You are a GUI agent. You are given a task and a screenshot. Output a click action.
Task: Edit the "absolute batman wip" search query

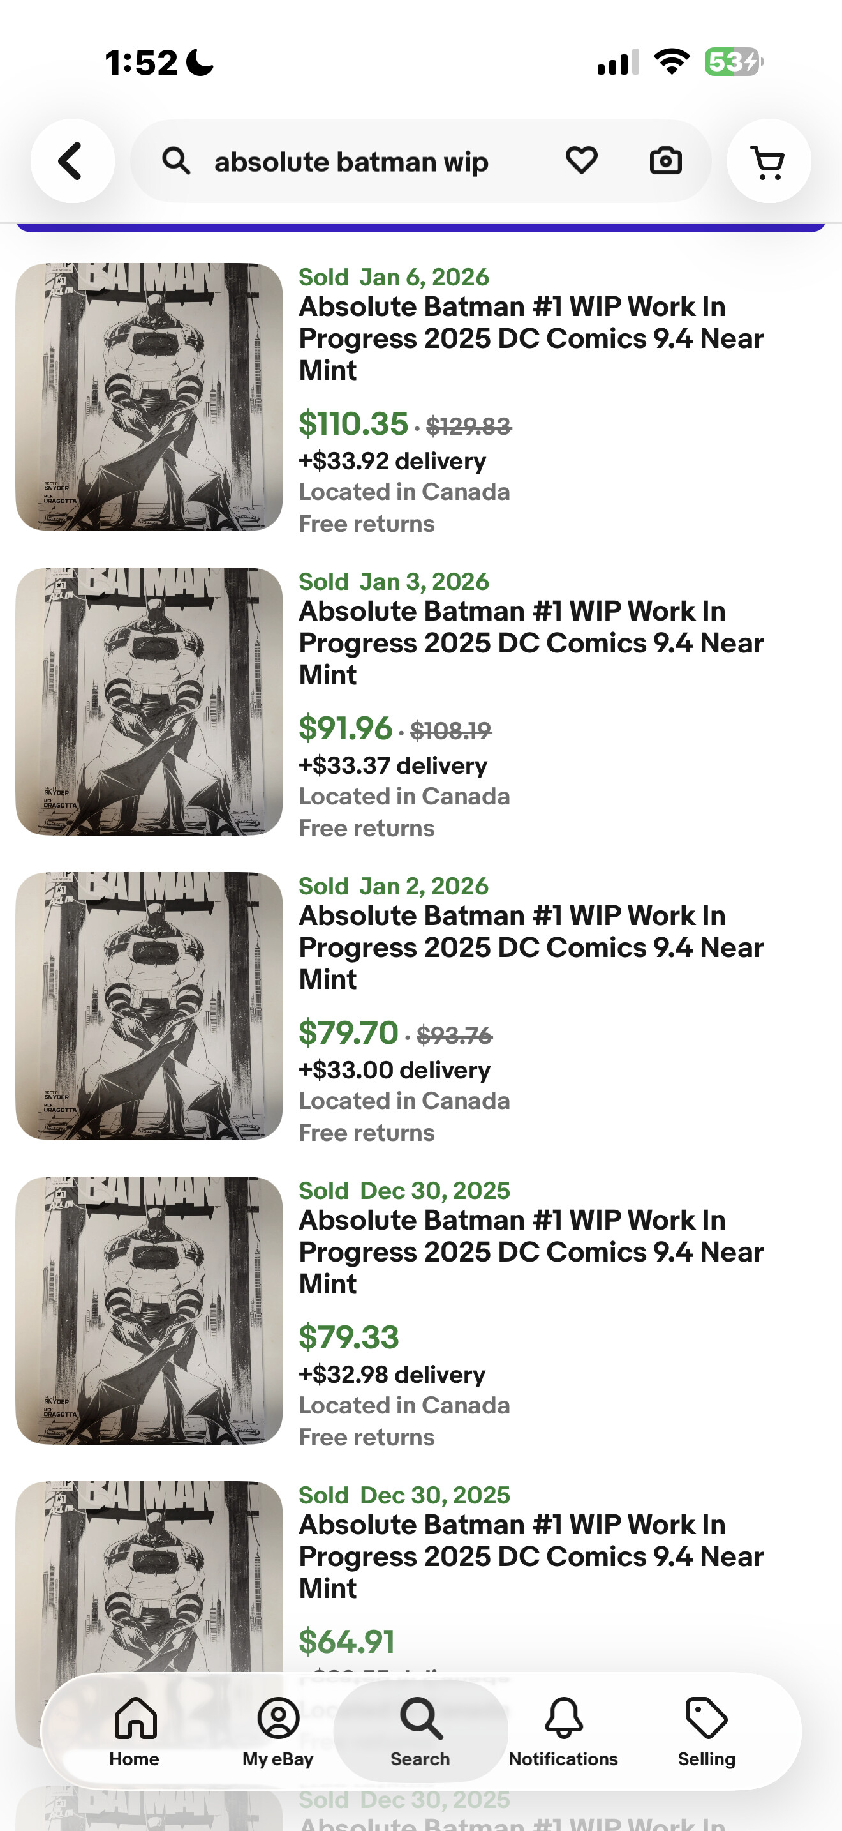click(351, 162)
